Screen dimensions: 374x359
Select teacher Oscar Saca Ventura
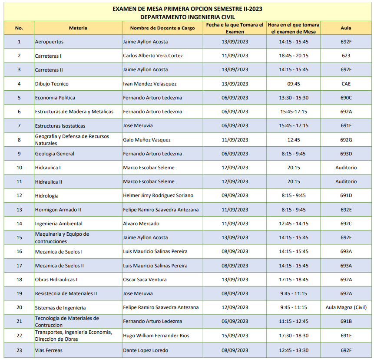(145, 280)
